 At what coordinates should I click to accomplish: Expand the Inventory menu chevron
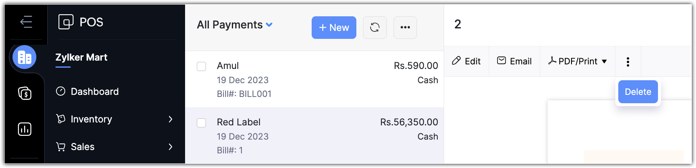coord(170,119)
